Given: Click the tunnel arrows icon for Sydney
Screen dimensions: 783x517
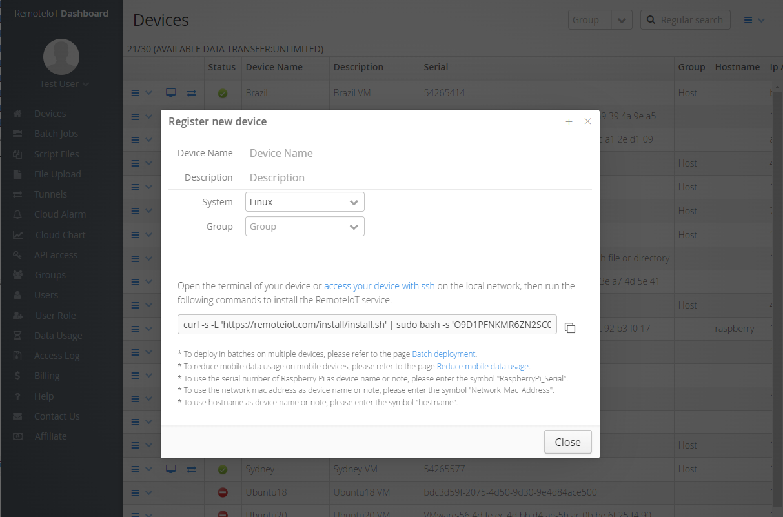Looking at the screenshot, I should click(192, 469).
